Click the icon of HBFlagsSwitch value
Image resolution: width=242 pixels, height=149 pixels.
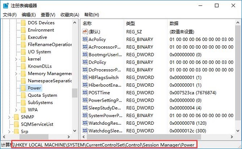(85, 77)
